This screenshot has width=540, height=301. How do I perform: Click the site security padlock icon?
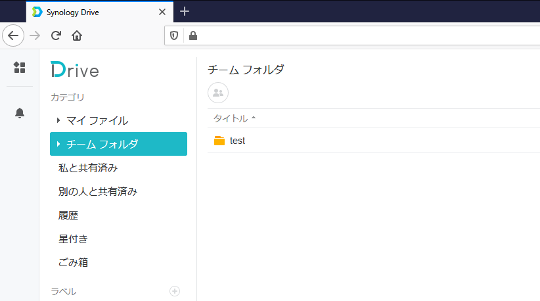coord(193,35)
